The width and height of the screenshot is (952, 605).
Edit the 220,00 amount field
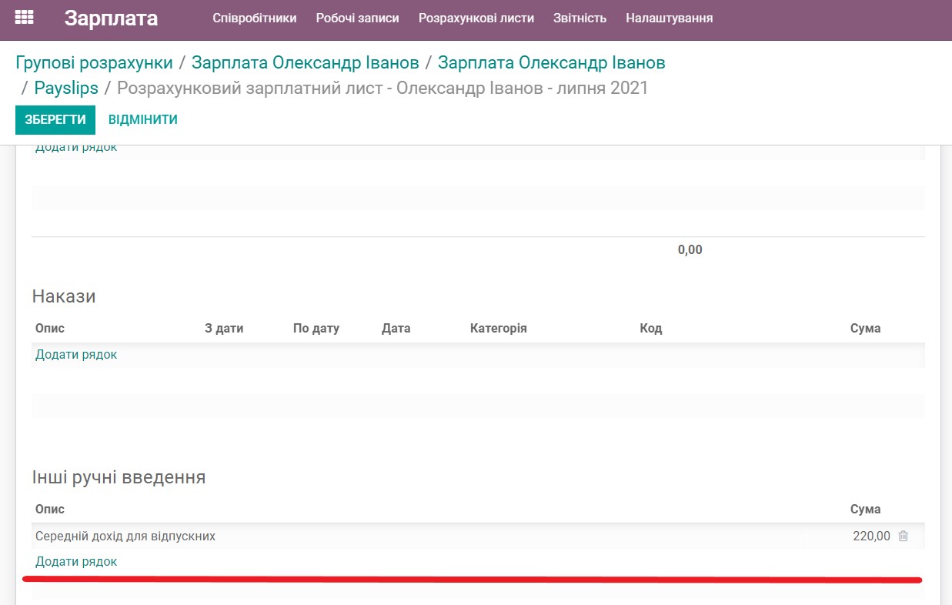pyautogui.click(x=866, y=536)
